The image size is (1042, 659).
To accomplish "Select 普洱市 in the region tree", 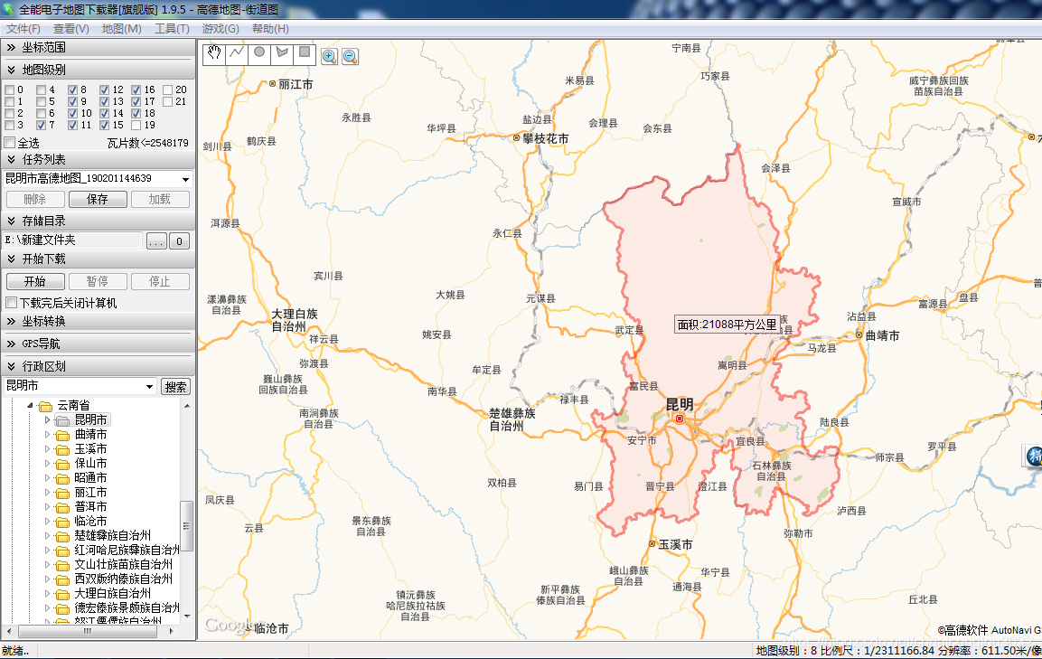I will pos(90,507).
